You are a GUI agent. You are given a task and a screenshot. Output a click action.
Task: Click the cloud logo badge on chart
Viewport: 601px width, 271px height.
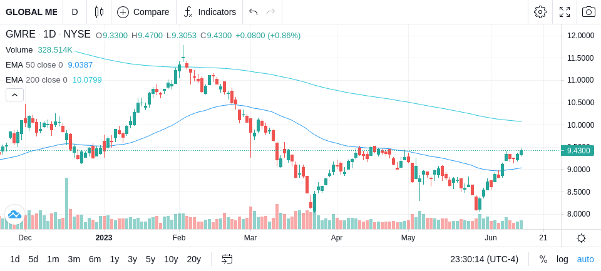pos(14,215)
